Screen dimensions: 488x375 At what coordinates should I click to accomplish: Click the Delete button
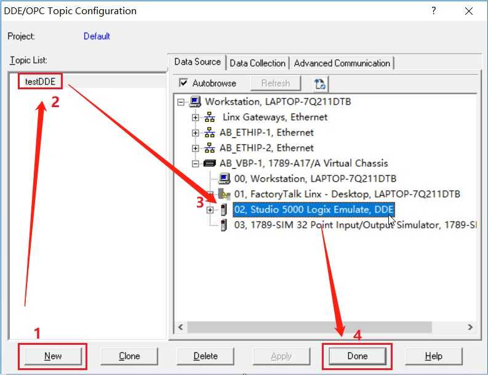tap(206, 356)
